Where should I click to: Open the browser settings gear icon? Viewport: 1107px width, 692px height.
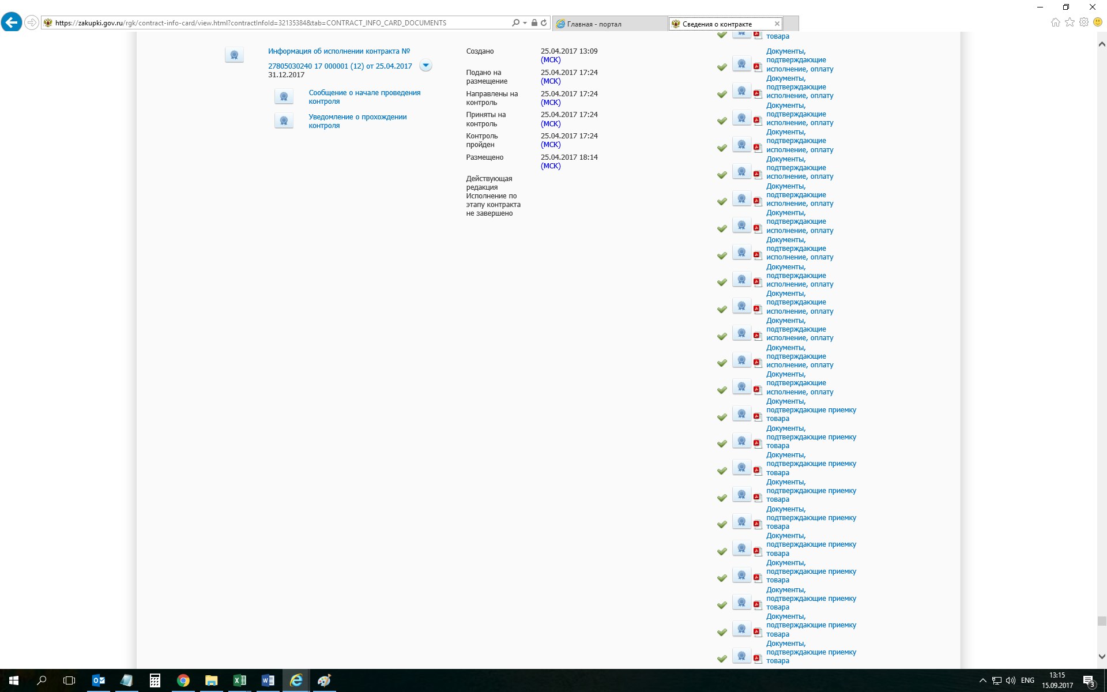[1084, 22]
